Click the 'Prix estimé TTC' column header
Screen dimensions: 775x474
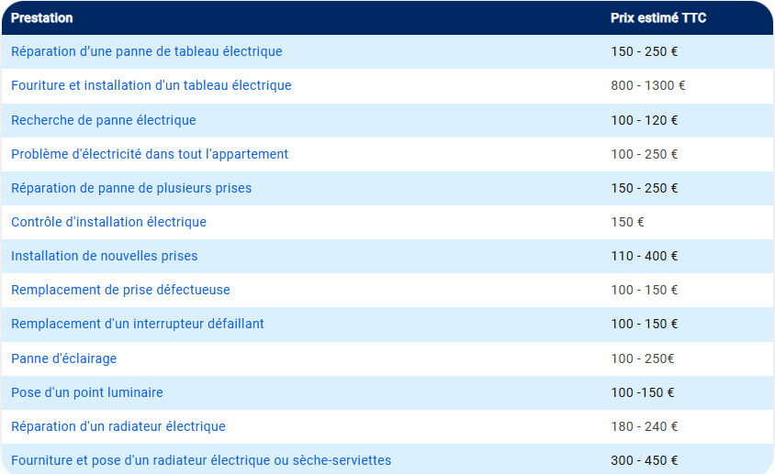pos(658,17)
